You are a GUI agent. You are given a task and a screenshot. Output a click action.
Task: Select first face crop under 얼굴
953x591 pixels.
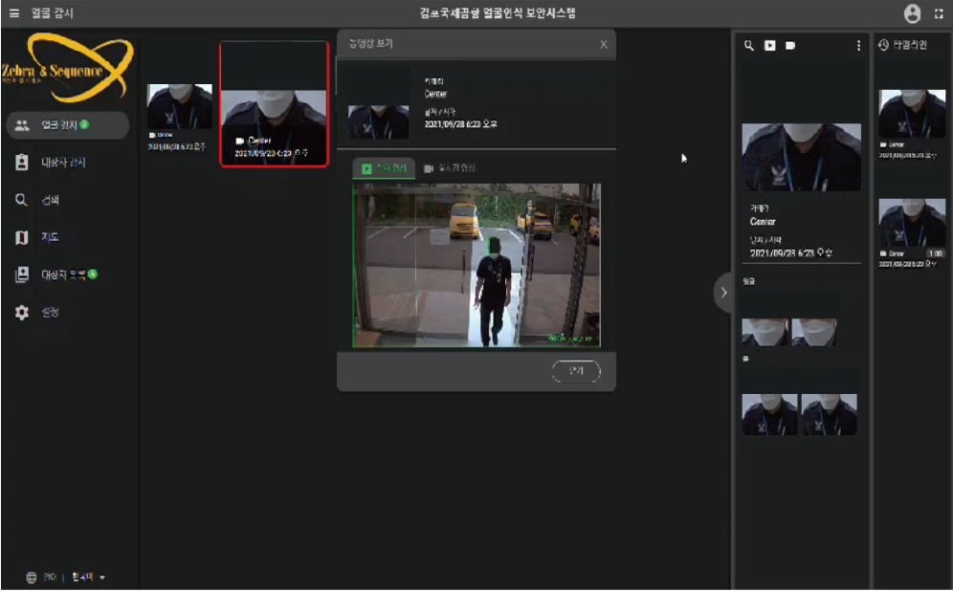765,332
